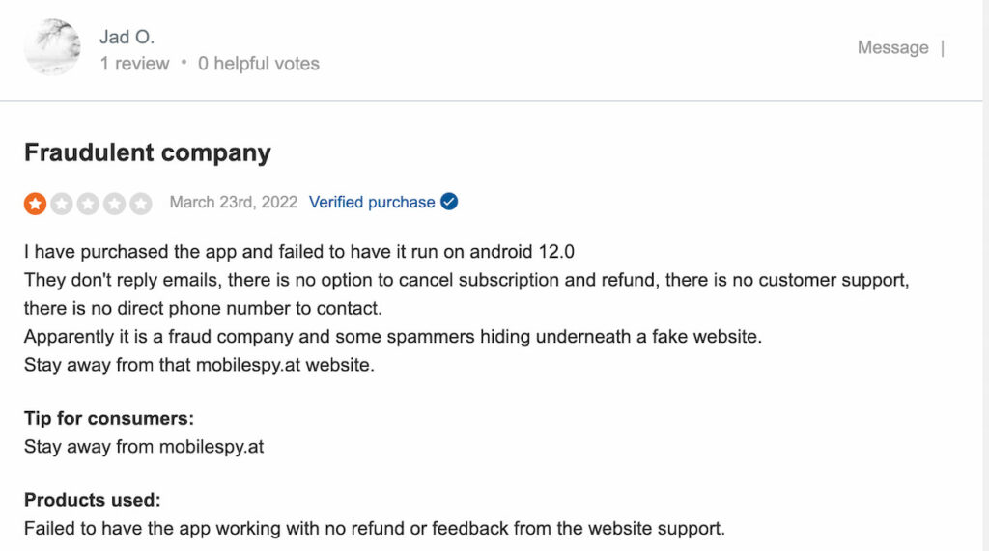Click Jad O.'s profile avatar
The image size is (989, 551).
pos(52,47)
